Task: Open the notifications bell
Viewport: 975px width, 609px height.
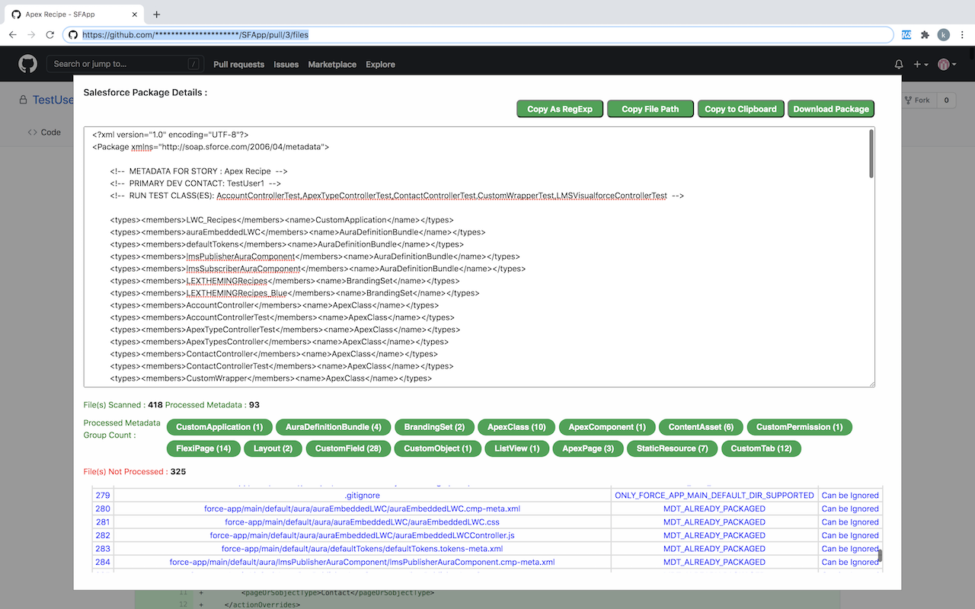Action: 898,65
